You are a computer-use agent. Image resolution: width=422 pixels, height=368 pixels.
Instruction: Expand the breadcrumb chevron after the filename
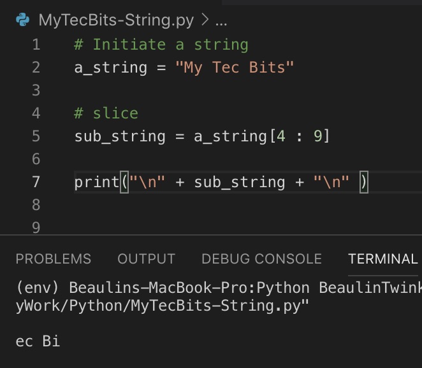(205, 20)
